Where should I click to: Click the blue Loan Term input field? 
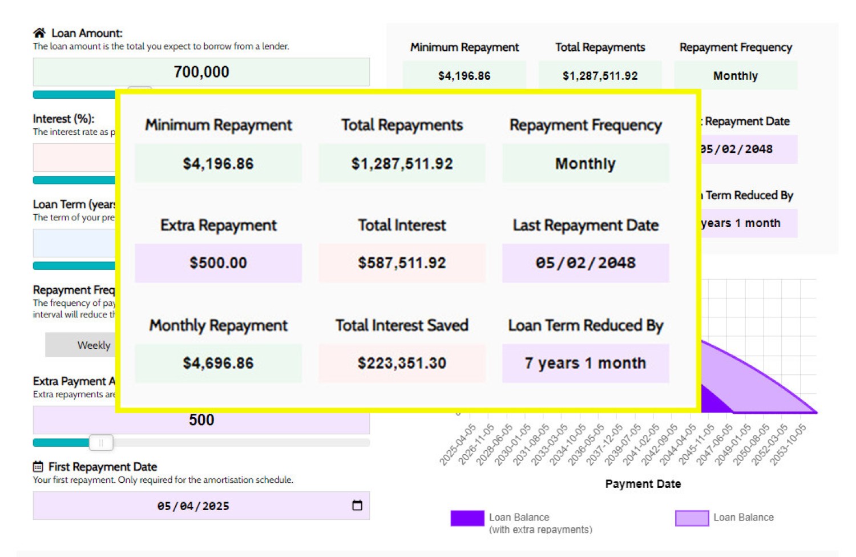74,243
